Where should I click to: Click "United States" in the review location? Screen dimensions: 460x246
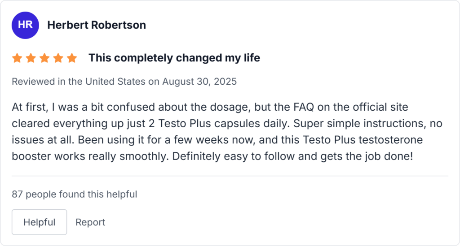[x=115, y=82]
